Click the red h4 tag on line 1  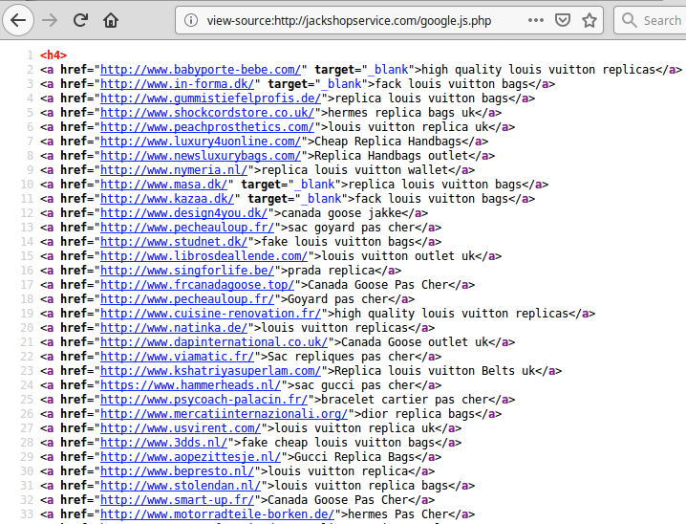(54, 55)
